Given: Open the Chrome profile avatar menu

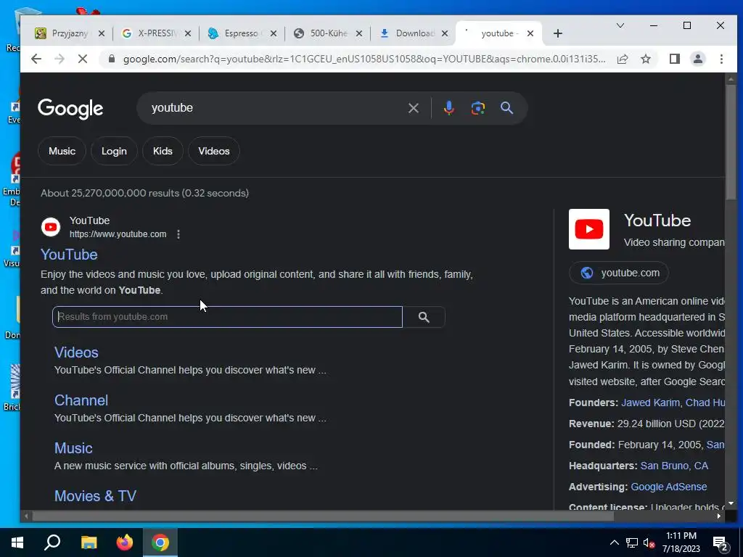Looking at the screenshot, I should 697,59.
